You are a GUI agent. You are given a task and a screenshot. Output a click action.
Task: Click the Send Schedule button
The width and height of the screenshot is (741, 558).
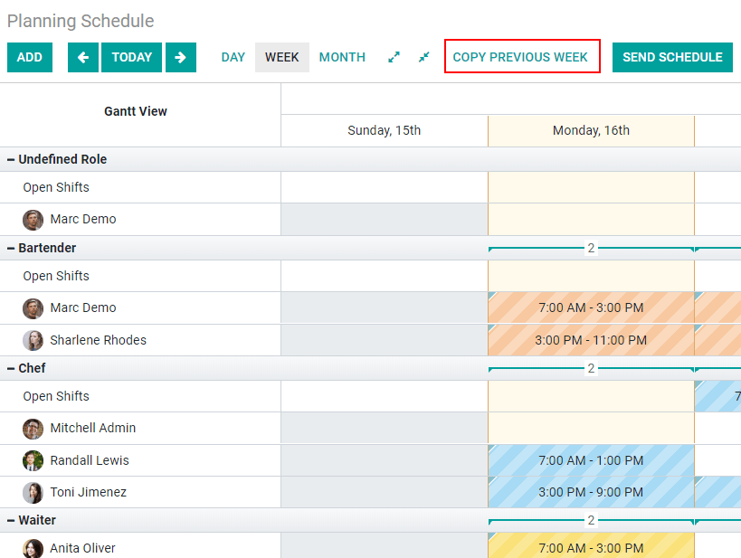pyautogui.click(x=672, y=57)
